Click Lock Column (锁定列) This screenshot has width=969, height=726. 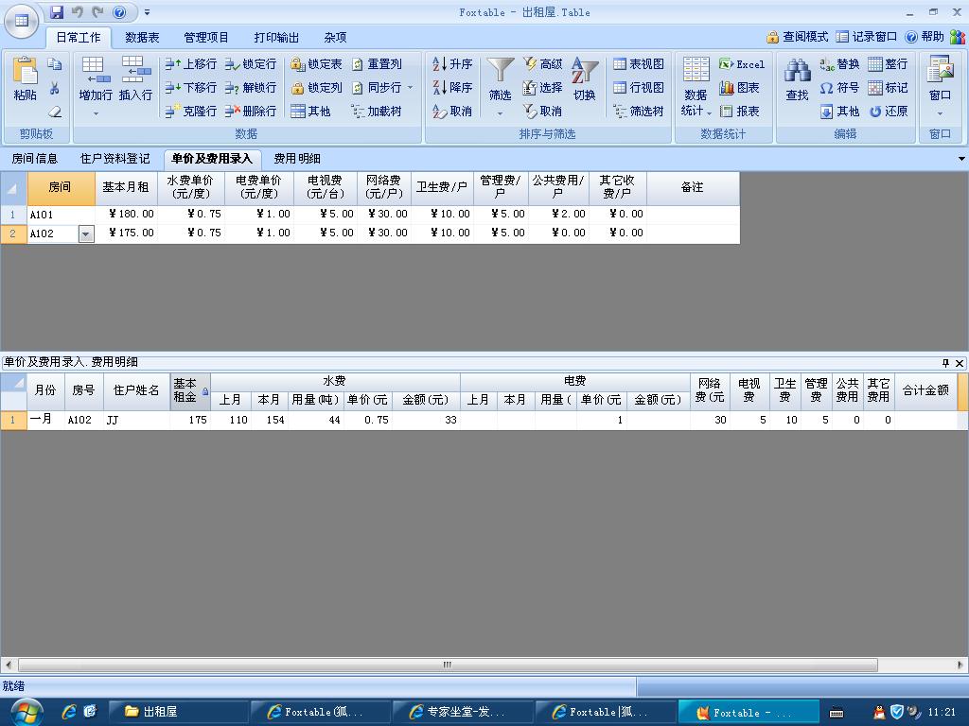(x=316, y=88)
